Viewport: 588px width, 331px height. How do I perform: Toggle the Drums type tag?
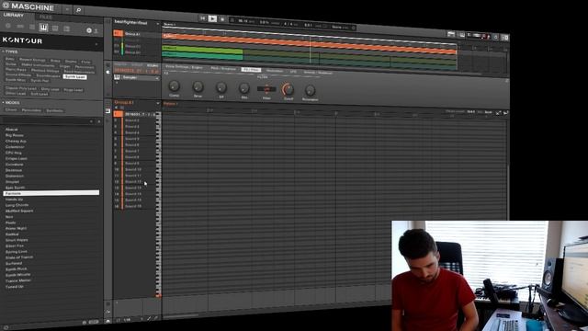pyautogui.click(x=71, y=62)
